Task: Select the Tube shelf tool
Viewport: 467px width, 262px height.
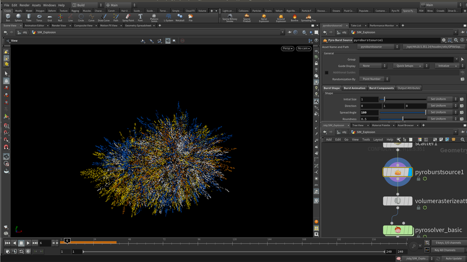Action: click(29, 18)
